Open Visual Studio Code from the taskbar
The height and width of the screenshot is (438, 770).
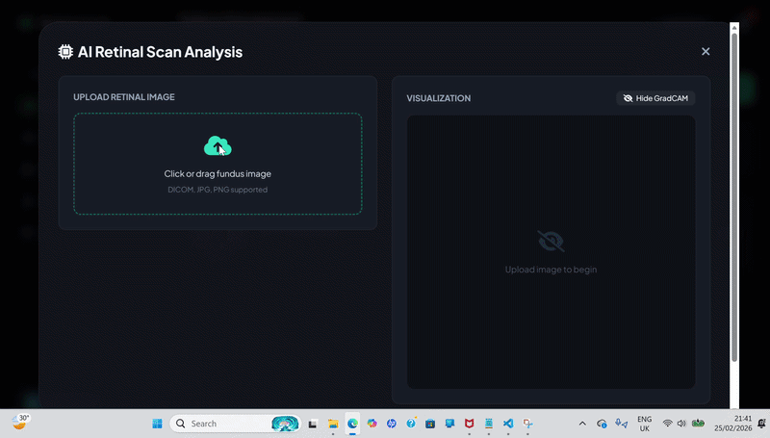pyautogui.click(x=508, y=424)
